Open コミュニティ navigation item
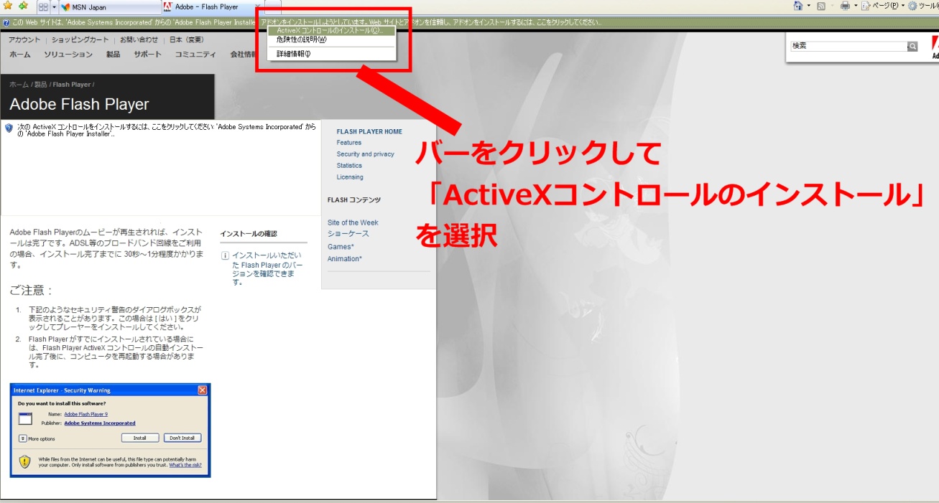This screenshot has width=939, height=503. coord(195,55)
